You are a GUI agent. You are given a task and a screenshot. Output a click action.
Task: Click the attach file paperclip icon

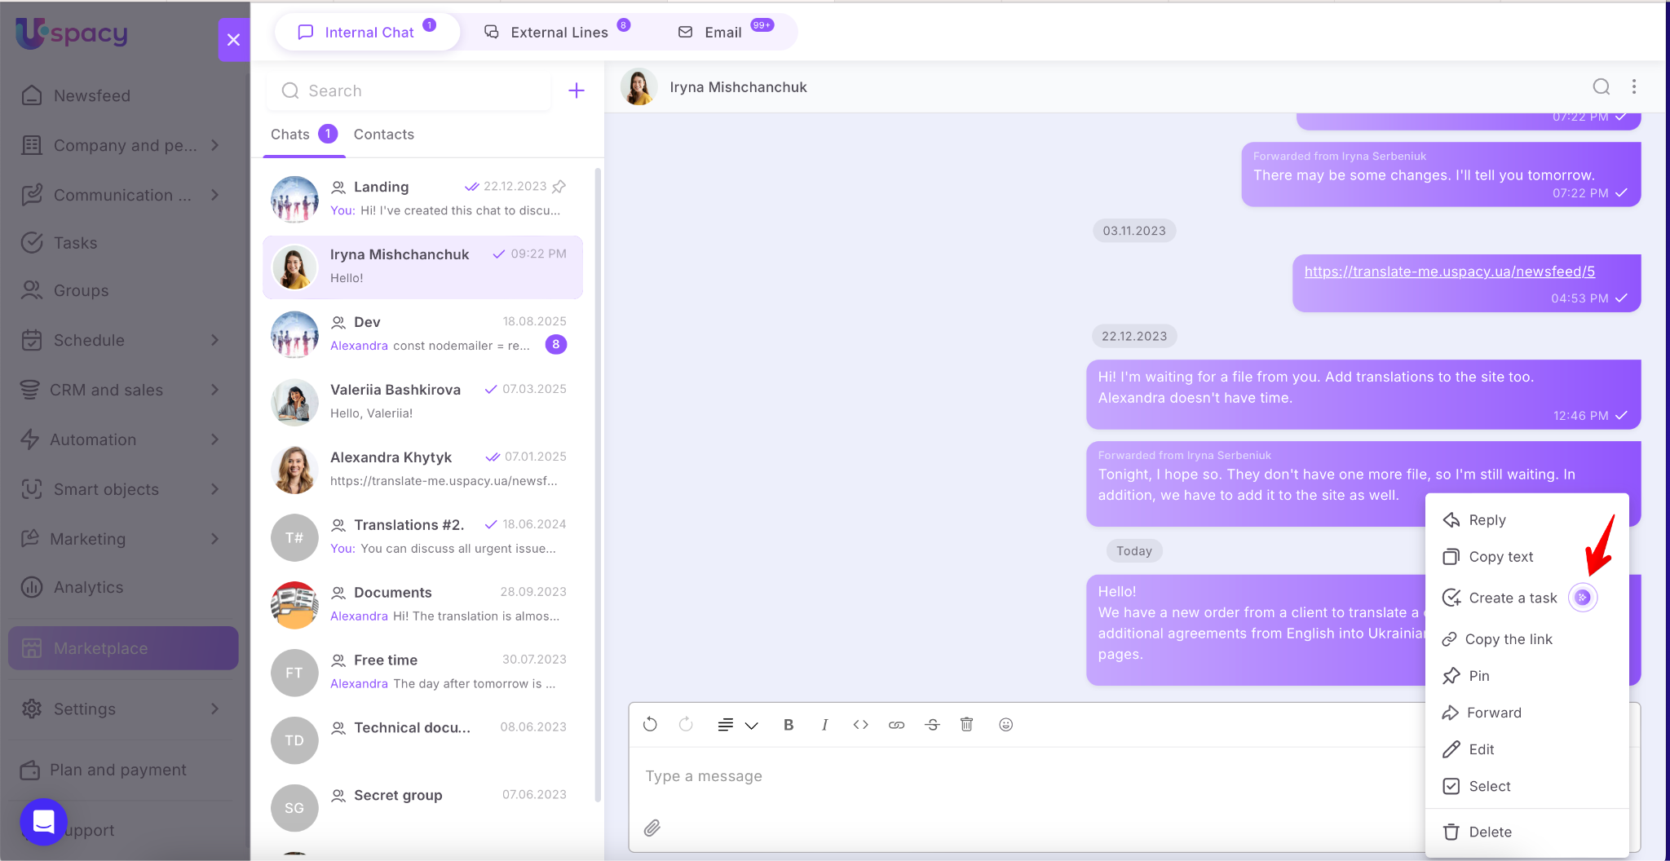point(652,828)
